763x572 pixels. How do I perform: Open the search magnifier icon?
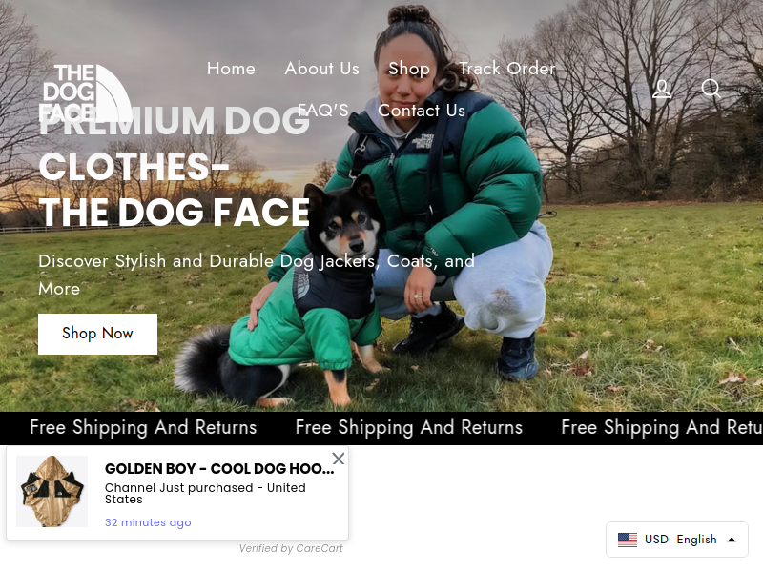click(x=711, y=89)
